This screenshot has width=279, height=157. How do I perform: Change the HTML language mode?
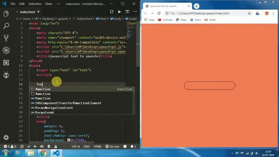click(97, 147)
